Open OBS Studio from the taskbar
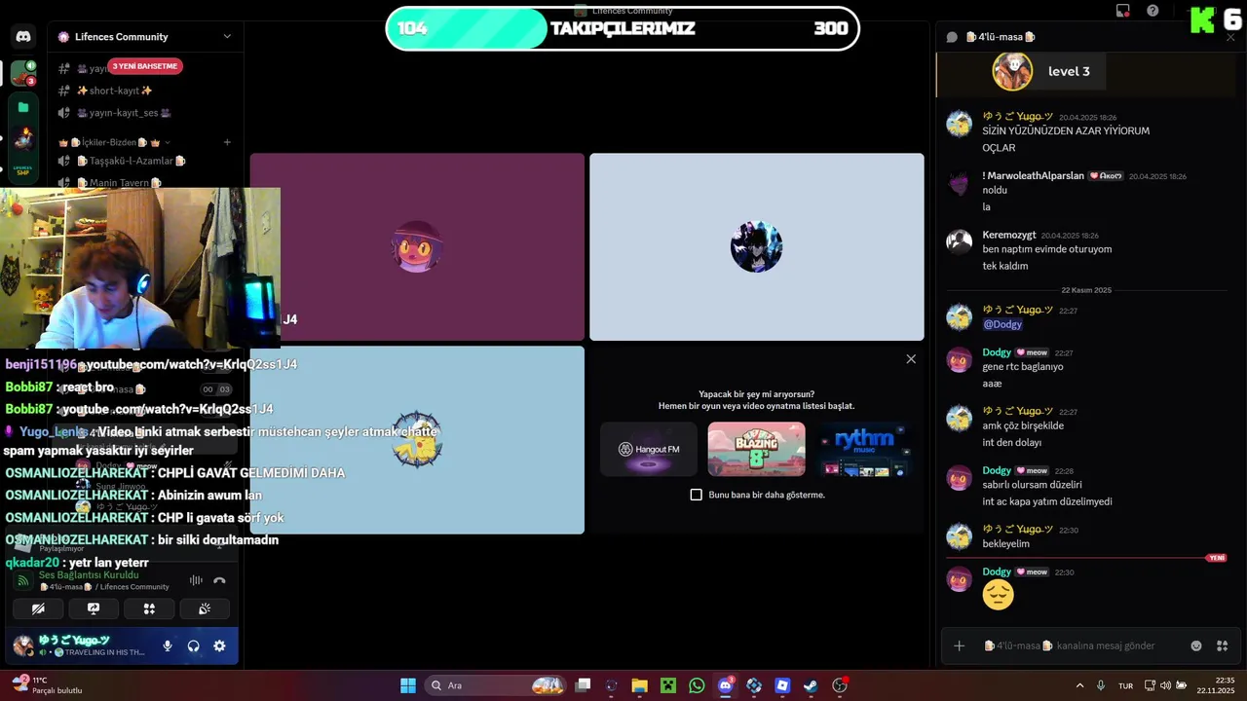 coord(840,685)
